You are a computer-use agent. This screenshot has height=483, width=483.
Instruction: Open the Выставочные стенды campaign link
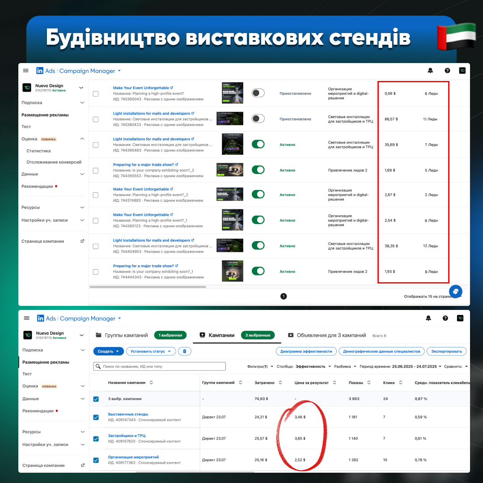click(128, 414)
